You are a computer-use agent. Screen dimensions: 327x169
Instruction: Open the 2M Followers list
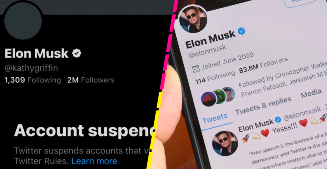click(x=91, y=80)
